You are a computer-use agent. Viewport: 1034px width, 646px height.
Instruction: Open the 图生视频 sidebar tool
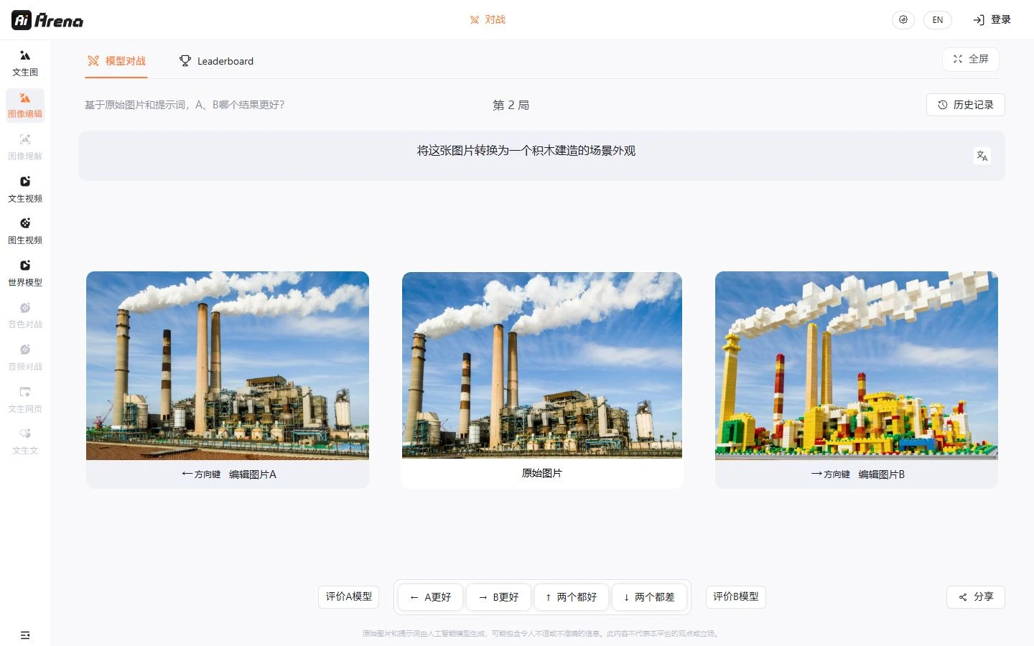25,231
